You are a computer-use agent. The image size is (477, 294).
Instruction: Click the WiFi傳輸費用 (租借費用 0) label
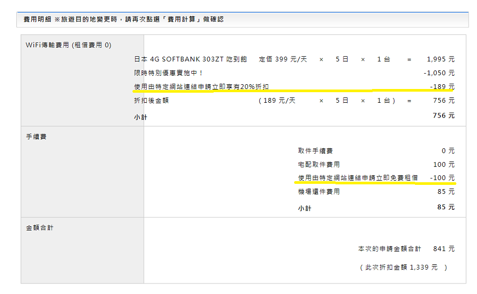point(68,45)
